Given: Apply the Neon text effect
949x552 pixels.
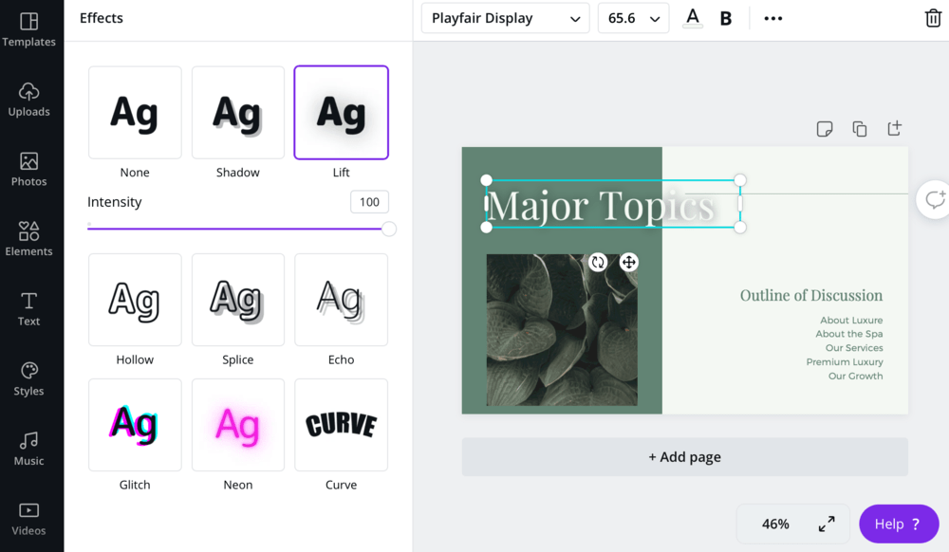Looking at the screenshot, I should point(237,424).
